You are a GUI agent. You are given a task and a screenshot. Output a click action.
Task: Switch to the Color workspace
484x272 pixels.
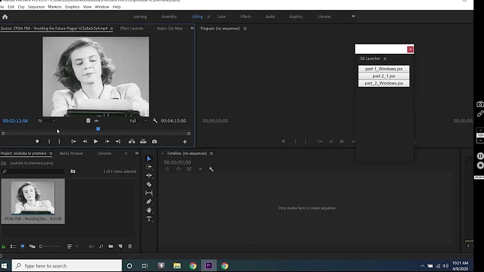[x=221, y=17]
